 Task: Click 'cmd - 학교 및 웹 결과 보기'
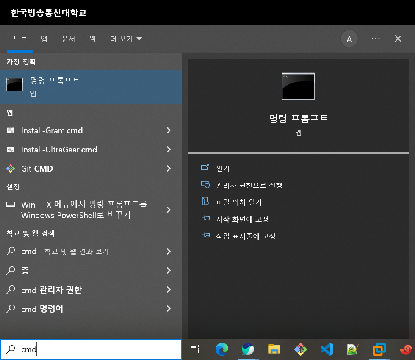click(x=65, y=252)
